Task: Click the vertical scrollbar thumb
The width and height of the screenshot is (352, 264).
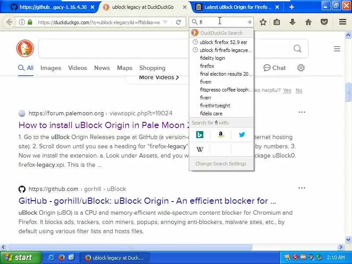Action: pos(348,92)
